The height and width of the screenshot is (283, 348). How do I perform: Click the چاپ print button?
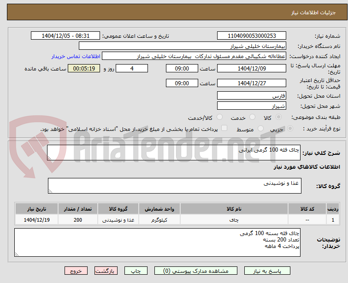point(136,271)
